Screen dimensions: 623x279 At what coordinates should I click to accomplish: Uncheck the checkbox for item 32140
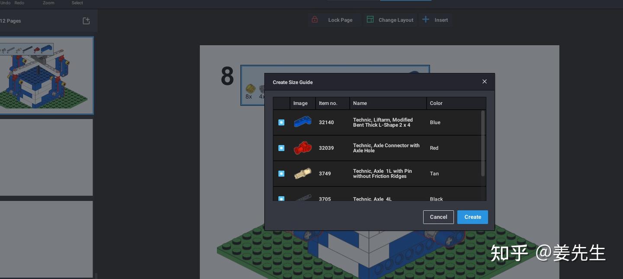click(281, 122)
